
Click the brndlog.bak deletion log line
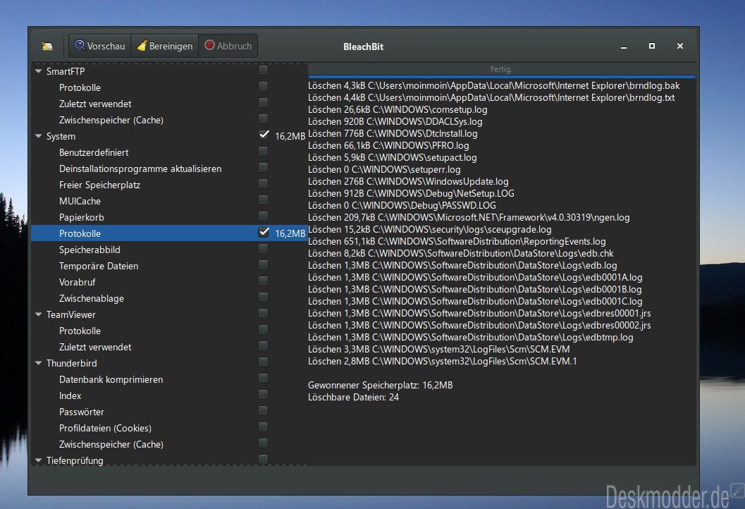[x=493, y=85]
